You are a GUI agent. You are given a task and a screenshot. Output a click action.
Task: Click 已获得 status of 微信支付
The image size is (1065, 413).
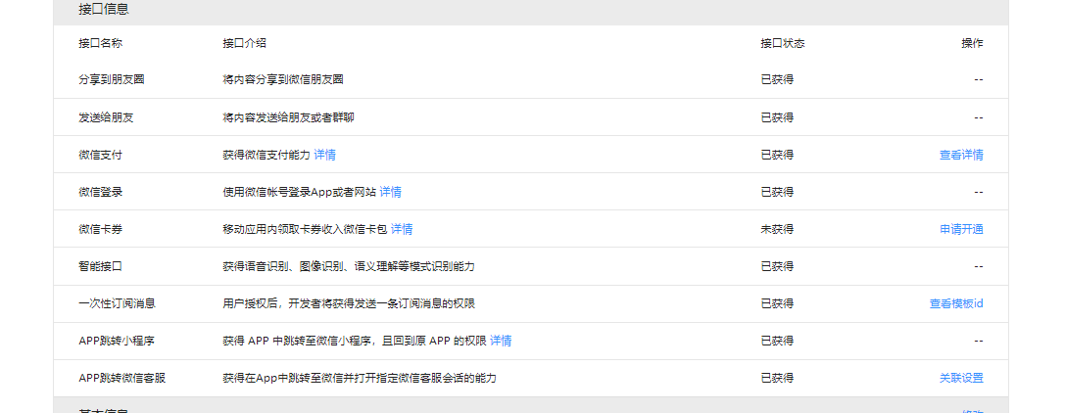click(777, 155)
